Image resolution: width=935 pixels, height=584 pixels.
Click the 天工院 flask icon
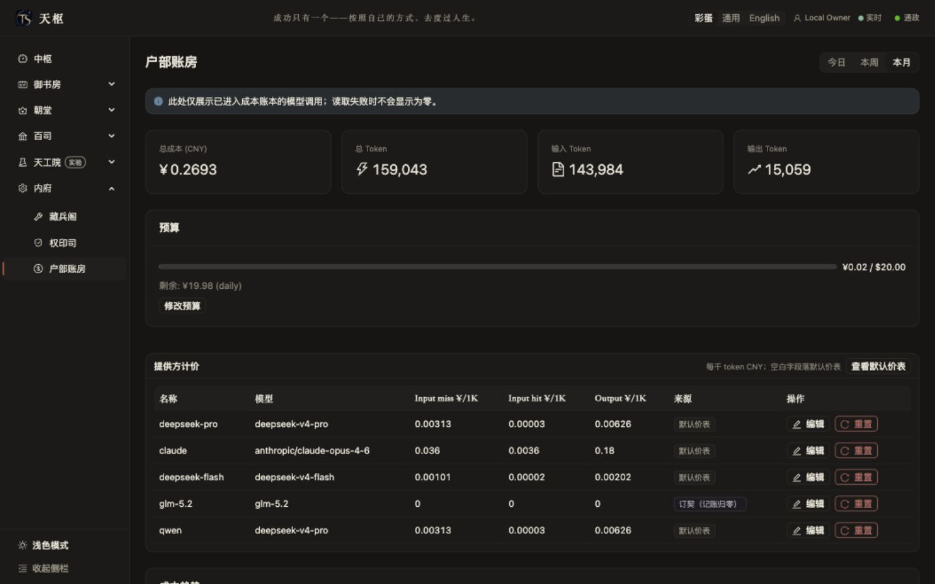click(23, 162)
